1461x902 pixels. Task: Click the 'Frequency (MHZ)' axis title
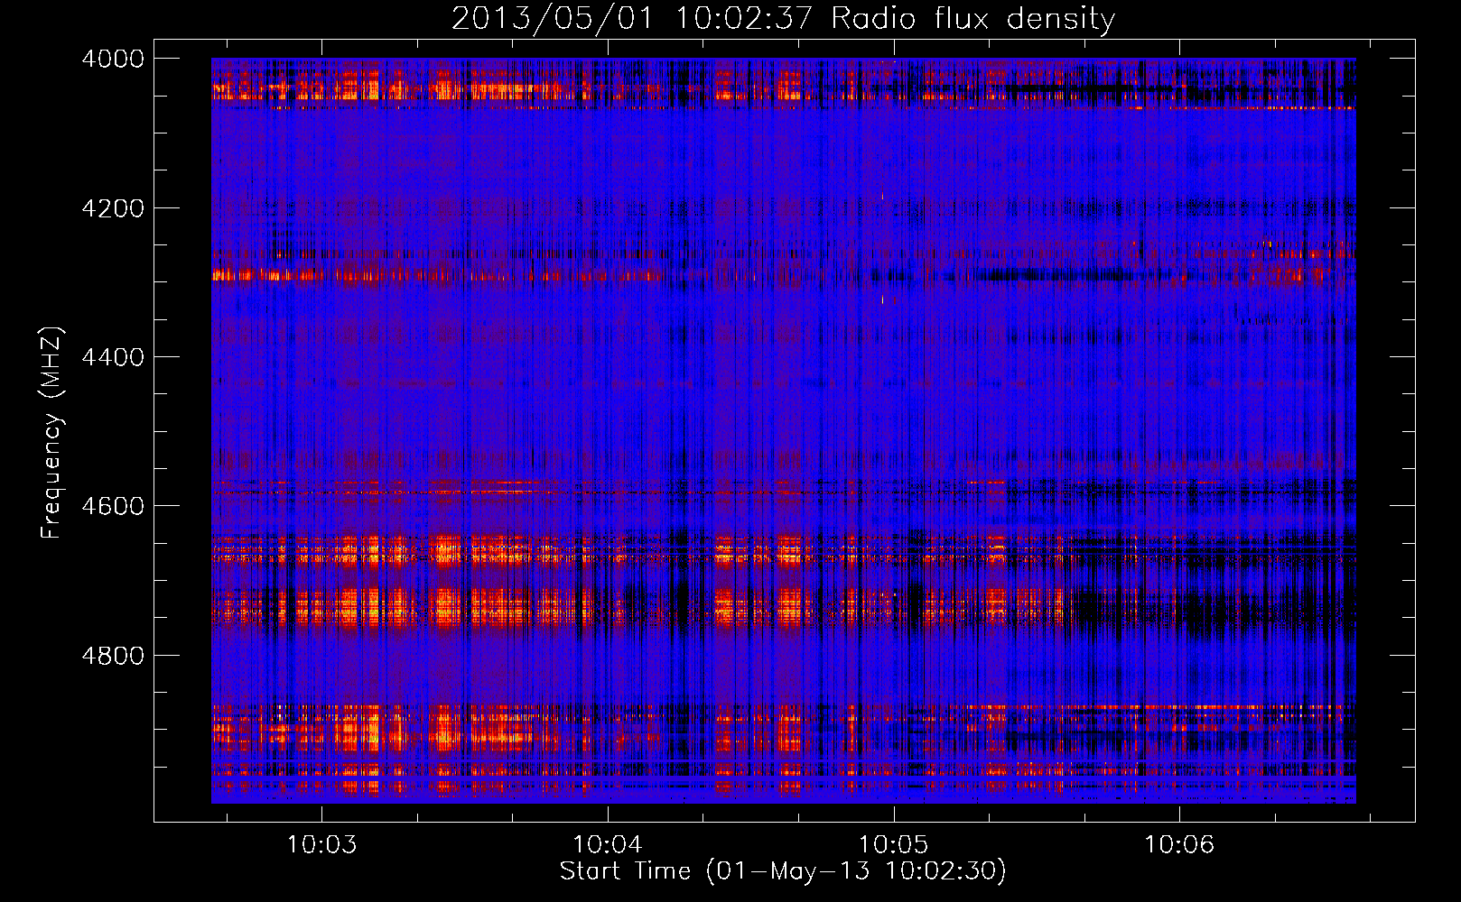(x=52, y=433)
